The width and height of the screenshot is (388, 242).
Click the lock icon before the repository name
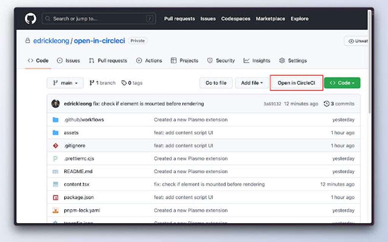click(x=27, y=41)
